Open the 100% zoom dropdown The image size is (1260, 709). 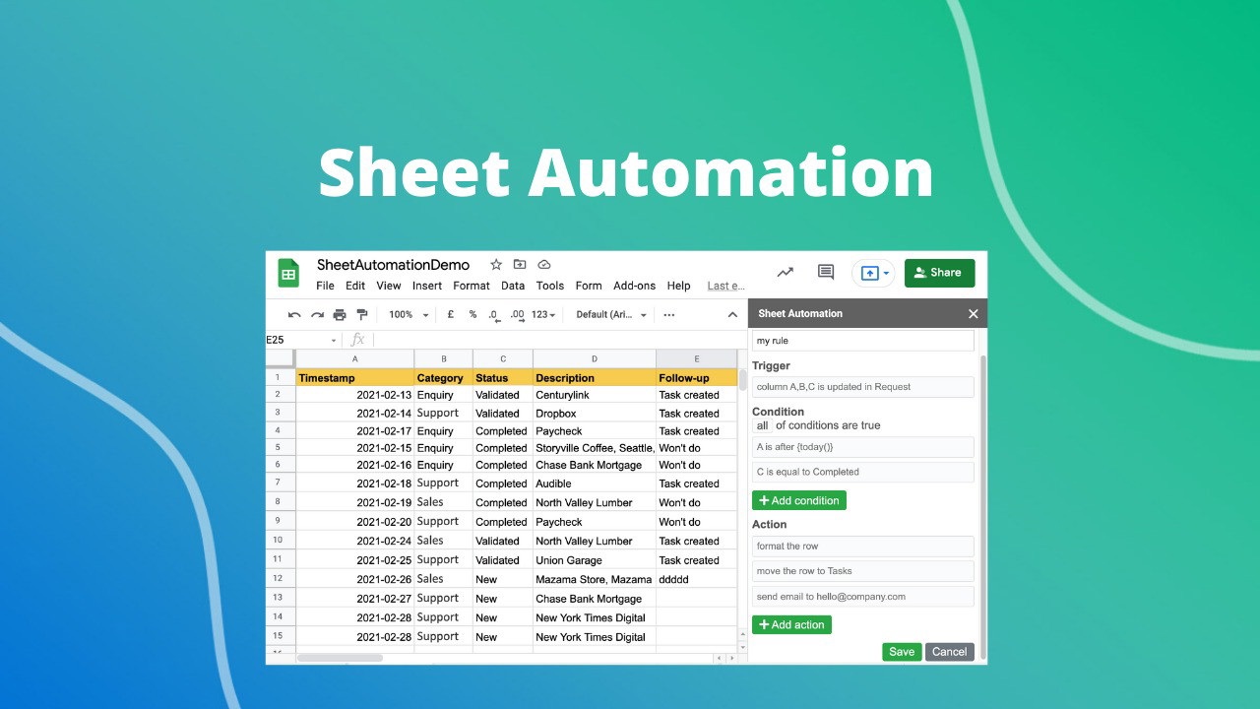[x=409, y=315]
